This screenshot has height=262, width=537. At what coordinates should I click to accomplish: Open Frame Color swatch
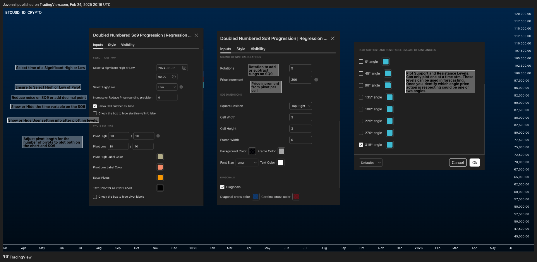[x=281, y=151]
